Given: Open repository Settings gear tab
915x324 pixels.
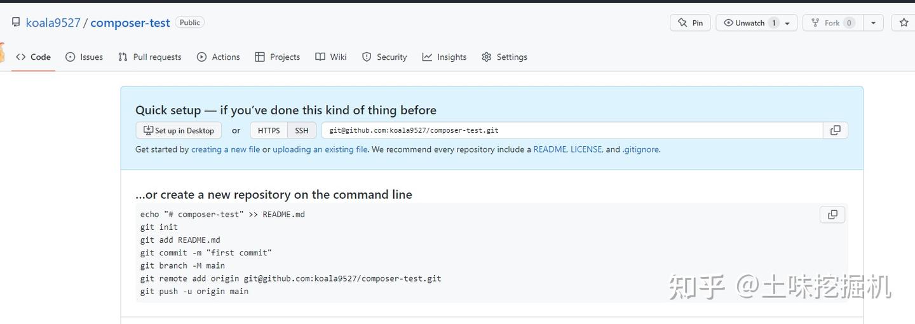Looking at the screenshot, I should (x=505, y=57).
